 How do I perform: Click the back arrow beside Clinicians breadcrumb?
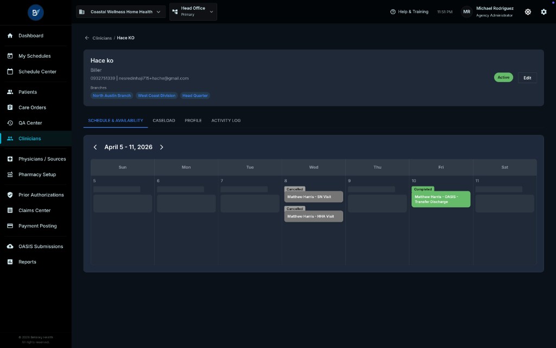click(87, 38)
